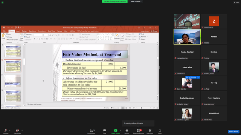Click the Fit slide to window icon

click(x=157, y=108)
